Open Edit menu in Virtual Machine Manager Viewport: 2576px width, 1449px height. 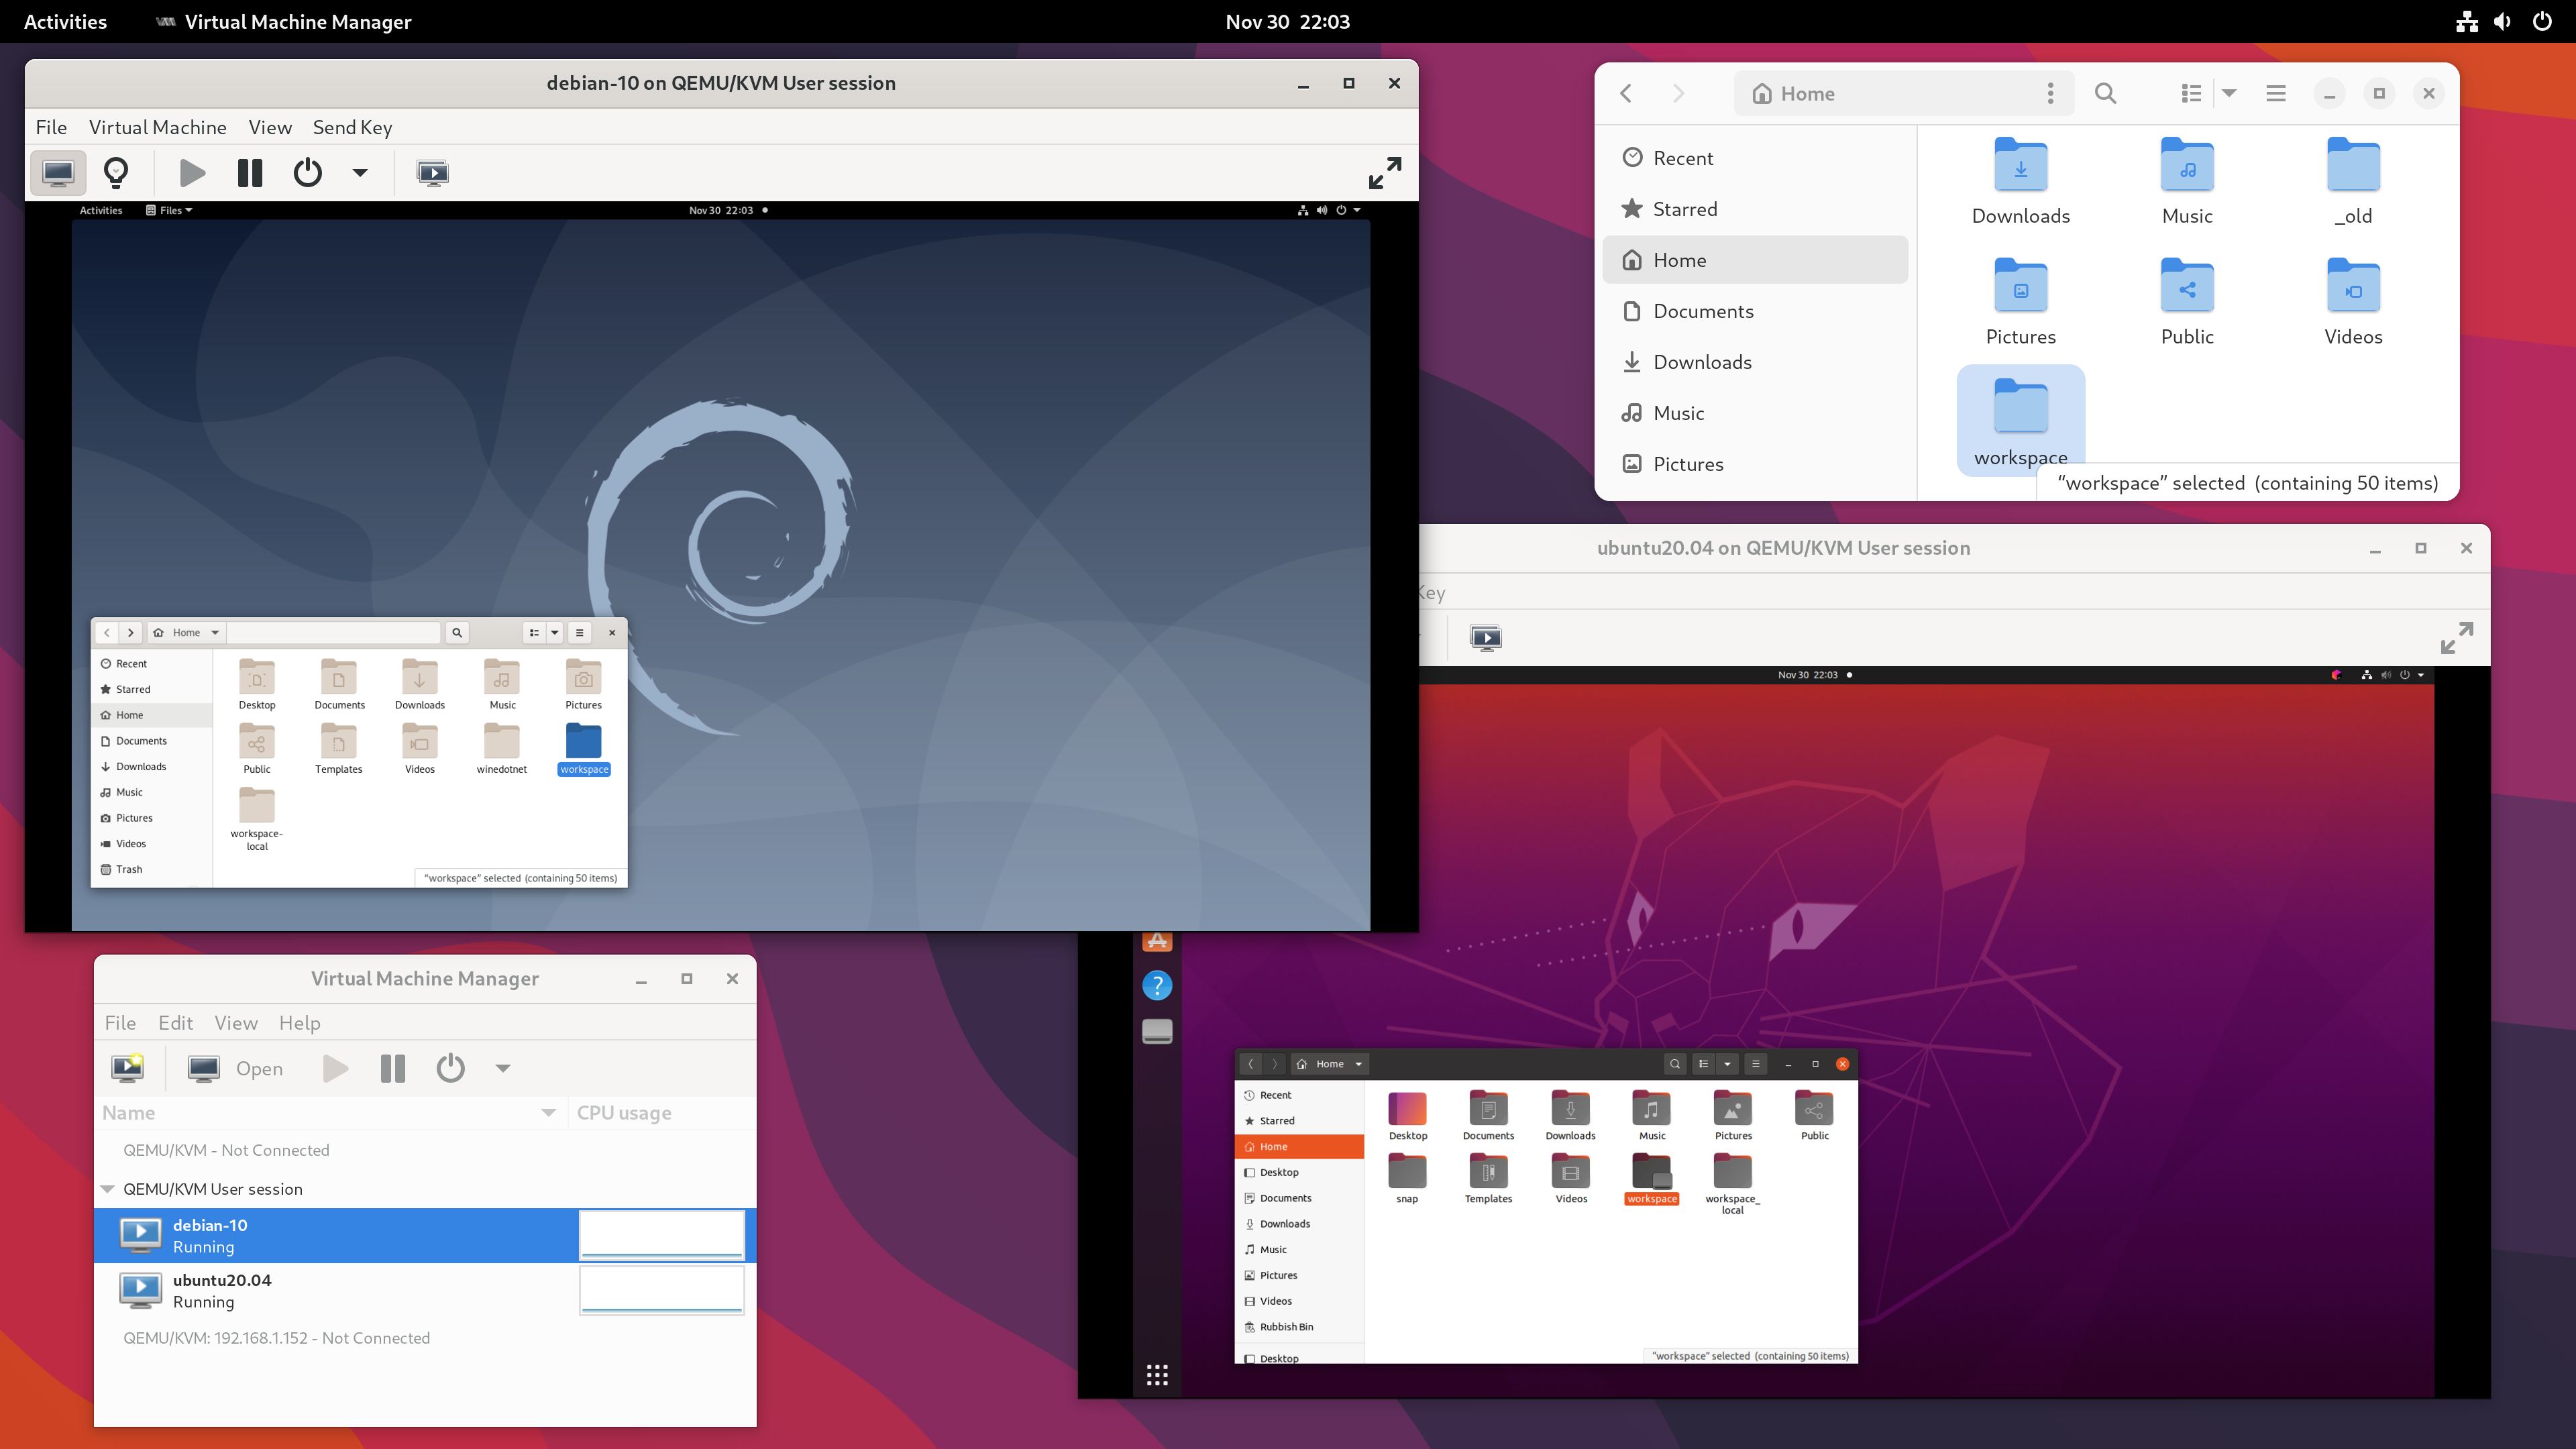coord(175,1022)
